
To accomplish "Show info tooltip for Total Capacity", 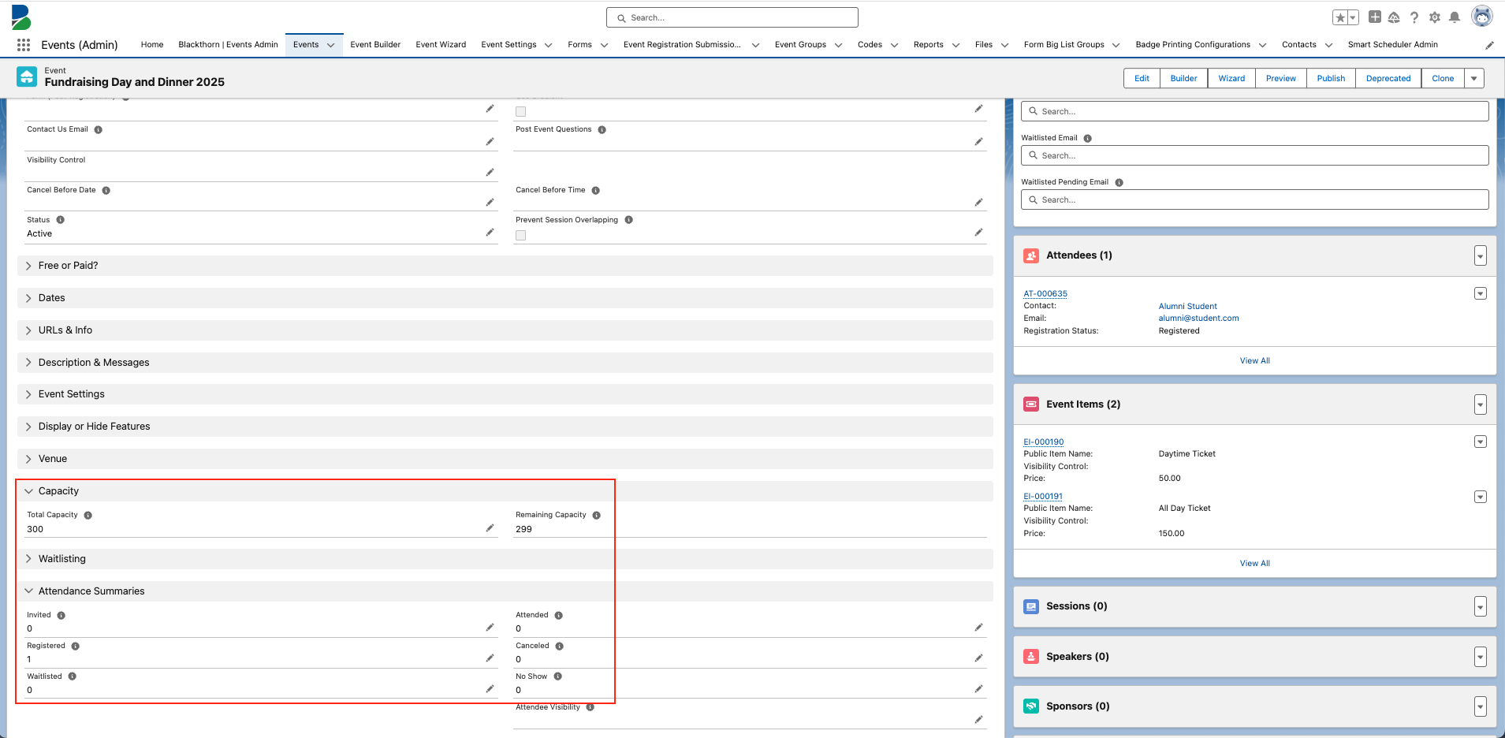I will pyautogui.click(x=88, y=515).
